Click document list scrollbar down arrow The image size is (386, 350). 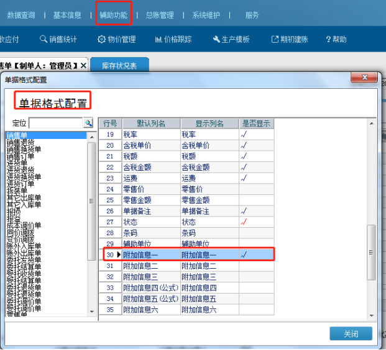(92, 312)
